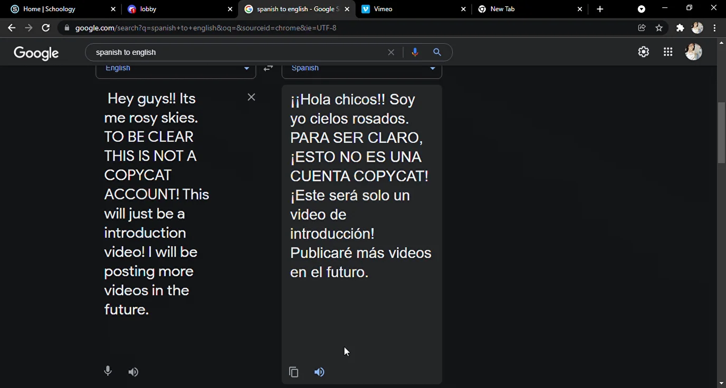The image size is (726, 388).
Task: Clear the English source text
Action: coord(252,97)
